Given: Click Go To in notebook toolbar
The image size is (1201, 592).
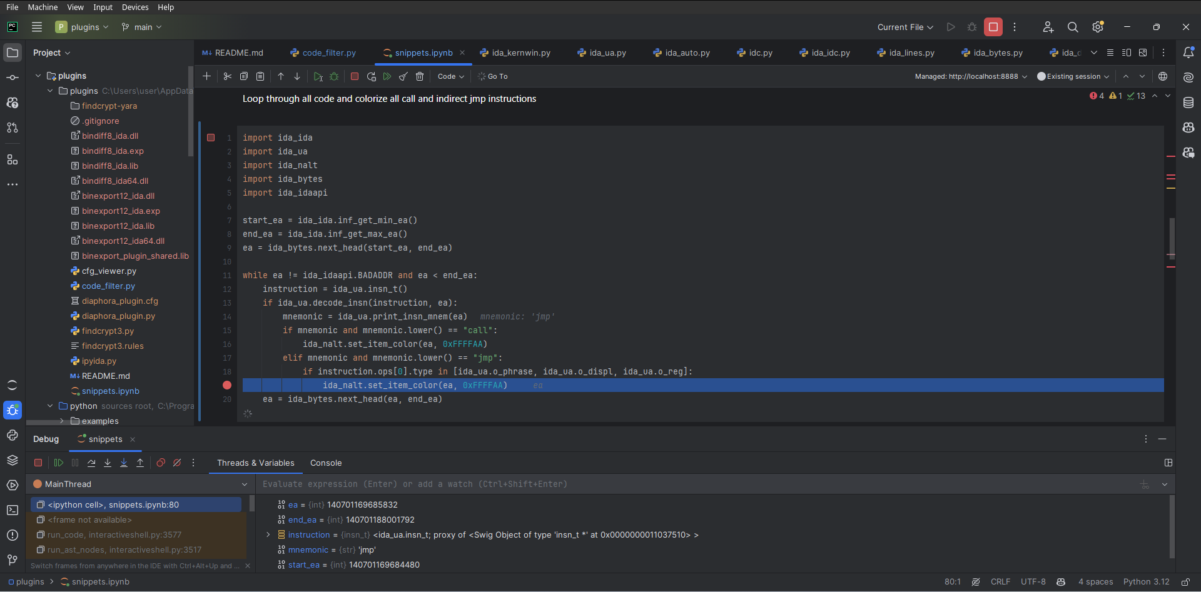Looking at the screenshot, I should pos(493,76).
